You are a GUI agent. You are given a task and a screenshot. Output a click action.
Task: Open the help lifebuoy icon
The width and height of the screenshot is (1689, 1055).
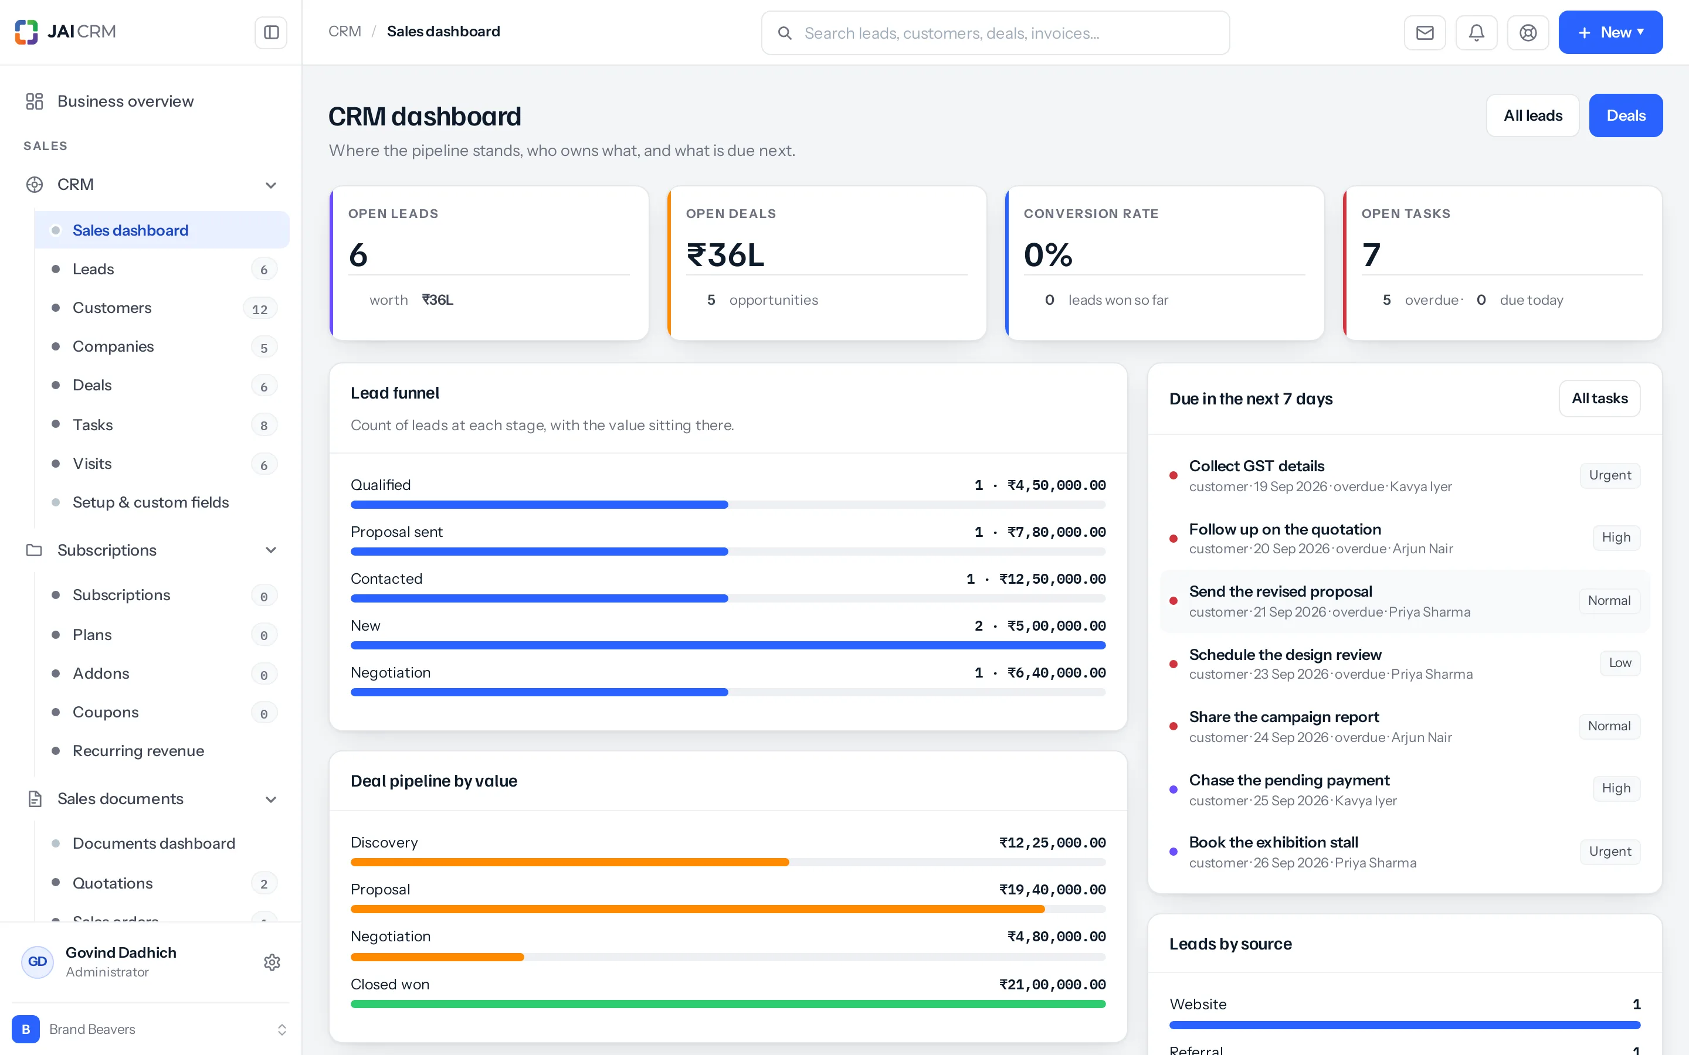point(1528,32)
